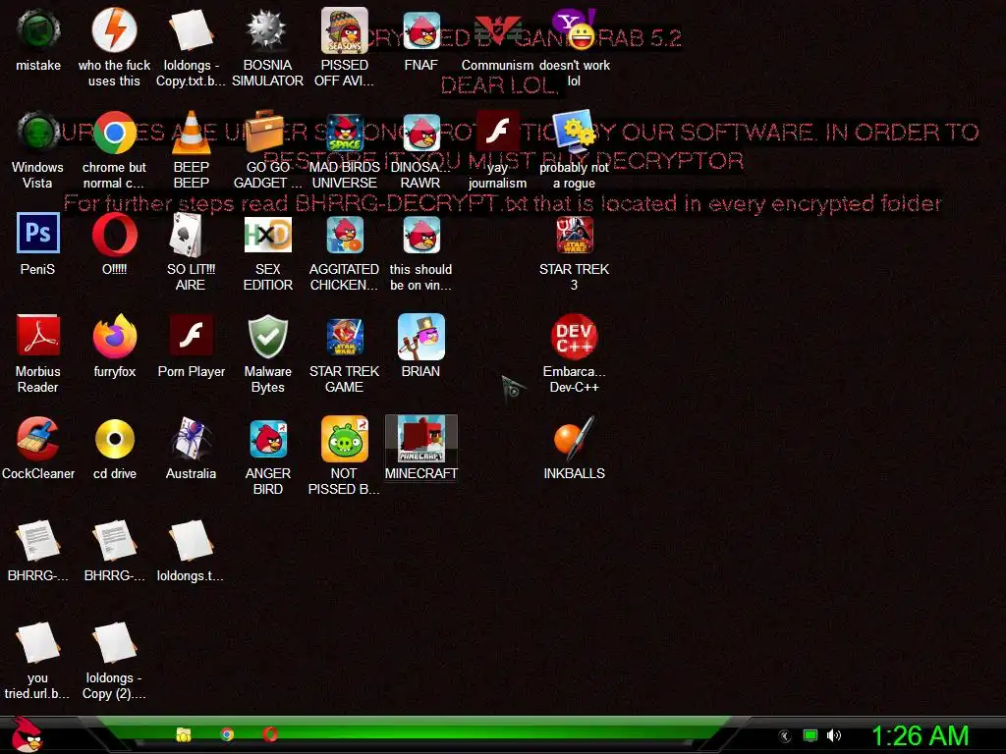The width and height of the screenshot is (1006, 754).
Task: Open the 'Australia' spider solitaire icon
Action: tap(191, 439)
